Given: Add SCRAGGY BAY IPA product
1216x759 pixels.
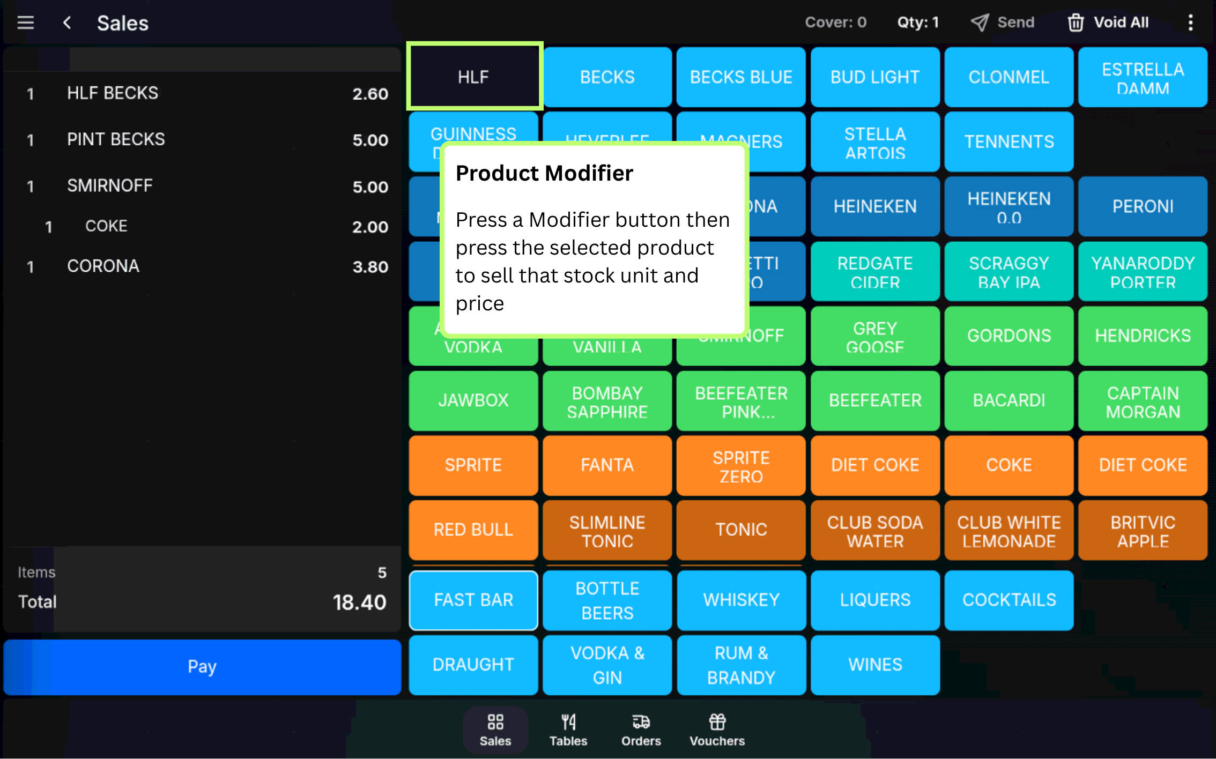Looking at the screenshot, I should pyautogui.click(x=1009, y=271).
